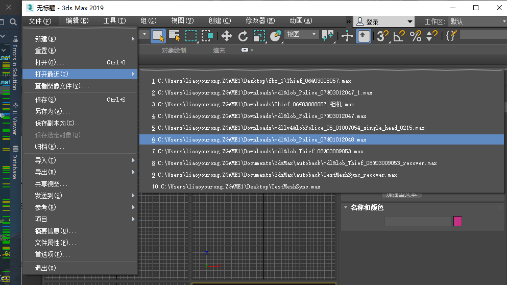Click 保存副本为(C)... entry
The image size is (507, 285).
(x=80, y=123)
